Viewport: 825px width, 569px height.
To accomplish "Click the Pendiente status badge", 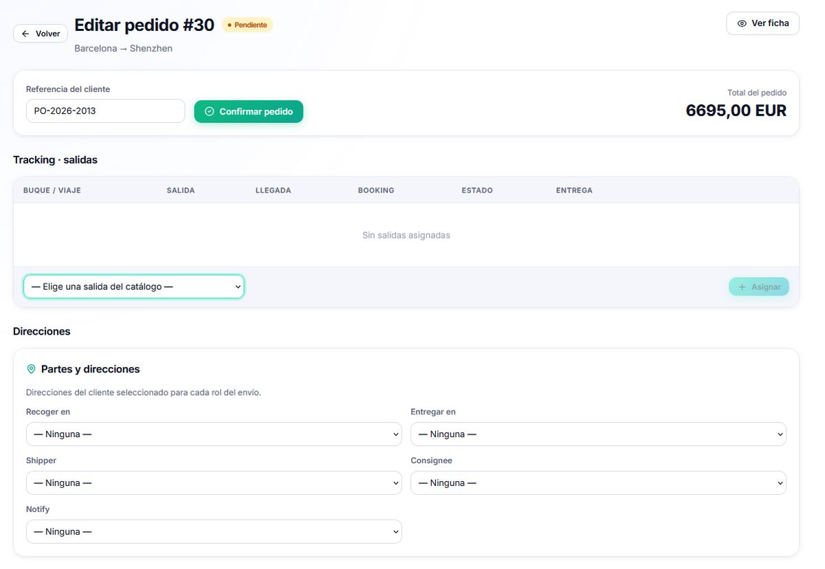I will 247,25.
